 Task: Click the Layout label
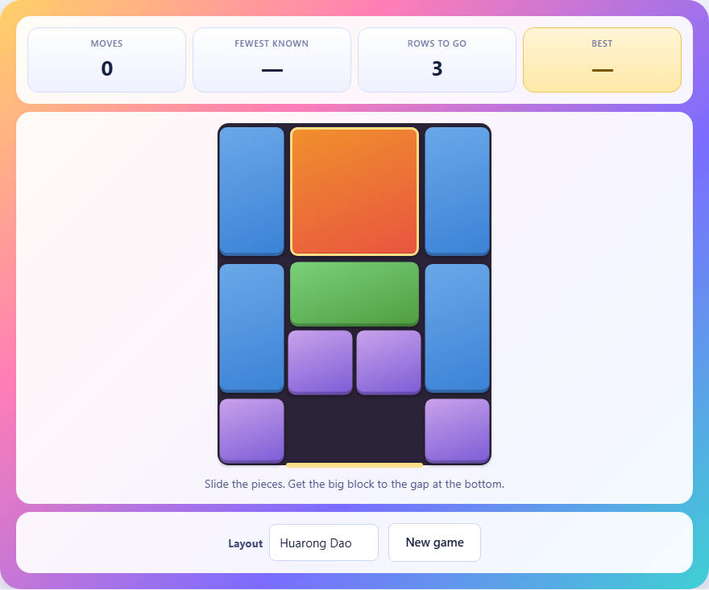[245, 543]
